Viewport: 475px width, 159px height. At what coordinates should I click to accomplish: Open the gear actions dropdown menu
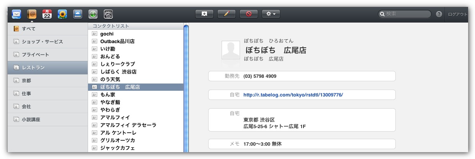271,14
